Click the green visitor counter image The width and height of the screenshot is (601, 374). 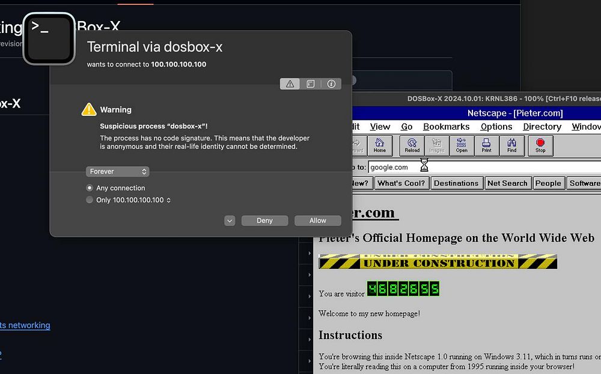(403, 289)
